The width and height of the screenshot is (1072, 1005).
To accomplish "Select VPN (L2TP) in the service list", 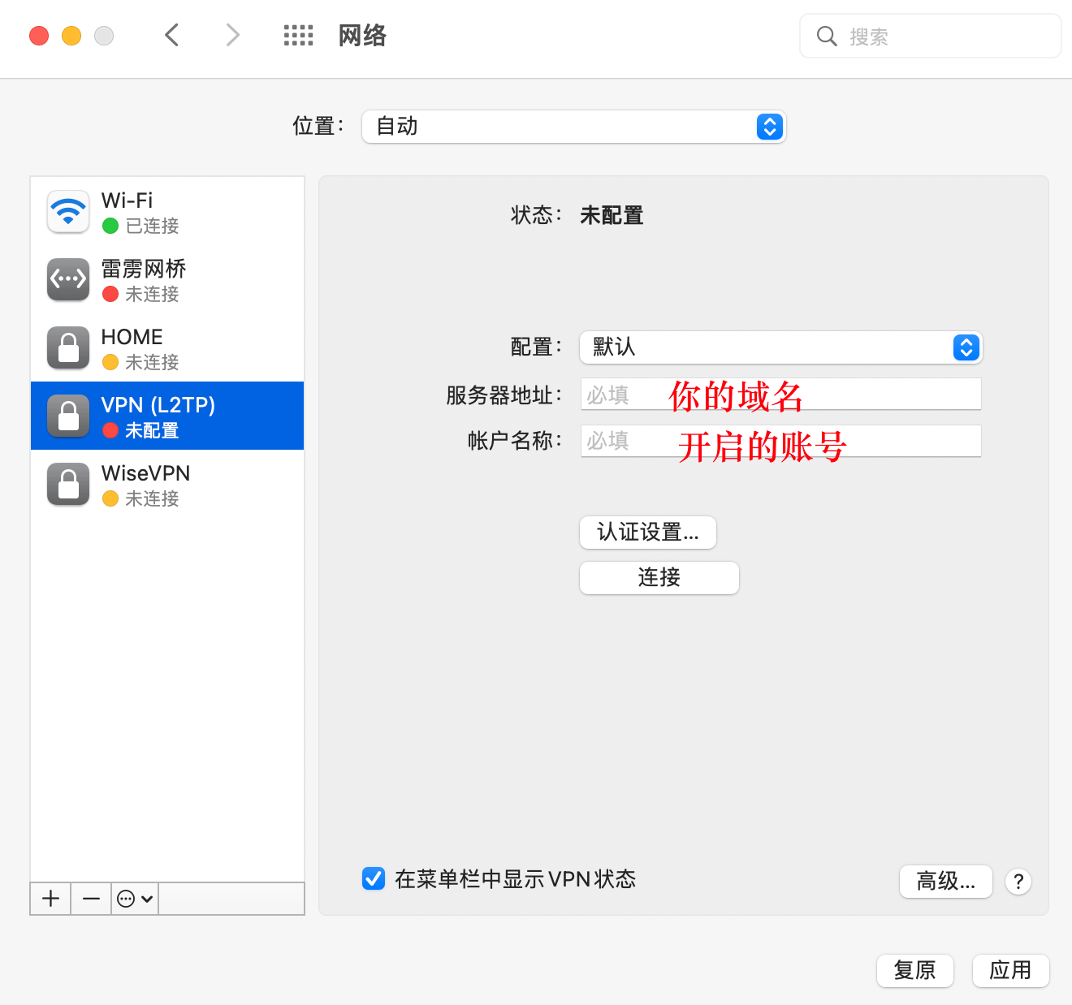I will tap(167, 416).
